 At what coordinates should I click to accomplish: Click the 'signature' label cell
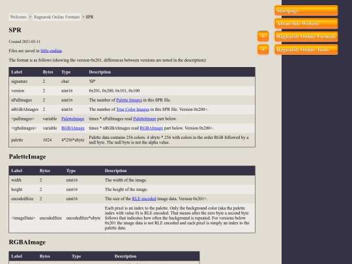pos(20,81)
